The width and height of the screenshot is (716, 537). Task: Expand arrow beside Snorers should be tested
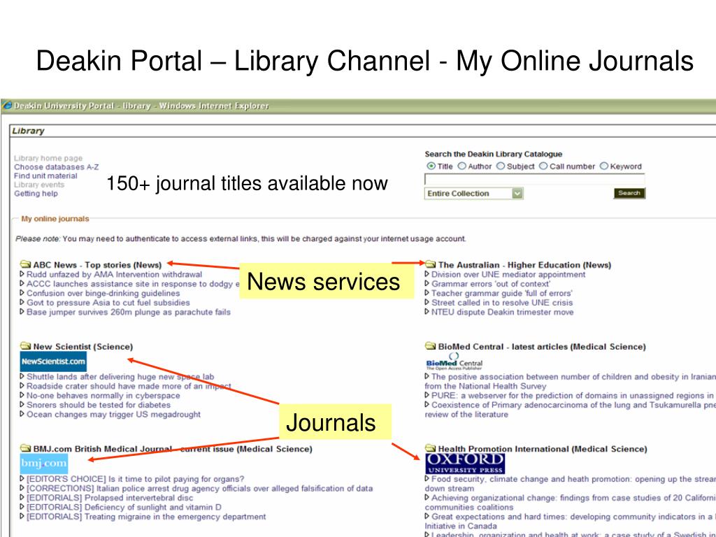[x=22, y=405]
